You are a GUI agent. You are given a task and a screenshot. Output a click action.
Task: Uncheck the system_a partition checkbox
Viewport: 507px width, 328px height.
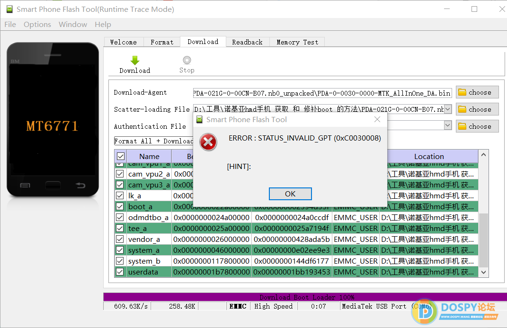pyautogui.click(x=120, y=250)
